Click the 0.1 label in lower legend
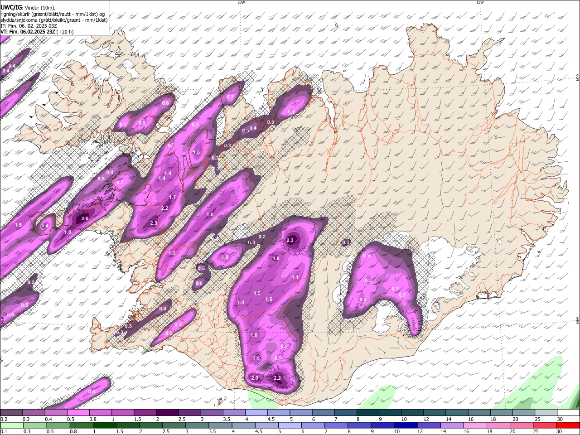580x435 pixels. (4, 432)
